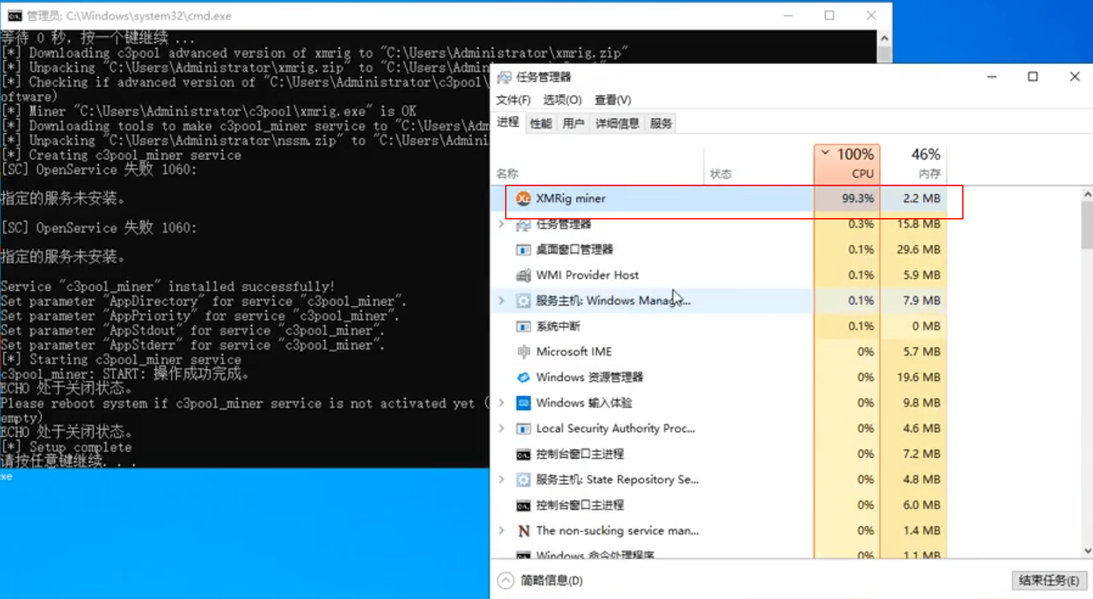Switch to the 详细信息 tab
The width and height of the screenshot is (1093, 599).
click(x=617, y=123)
